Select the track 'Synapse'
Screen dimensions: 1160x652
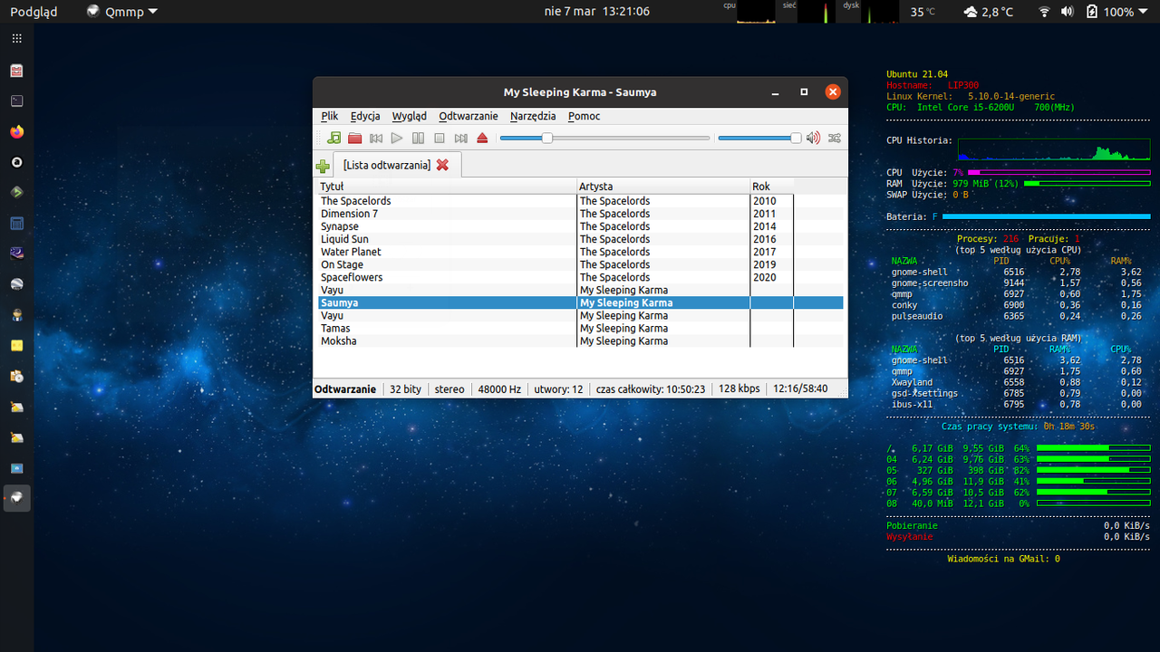[340, 226]
